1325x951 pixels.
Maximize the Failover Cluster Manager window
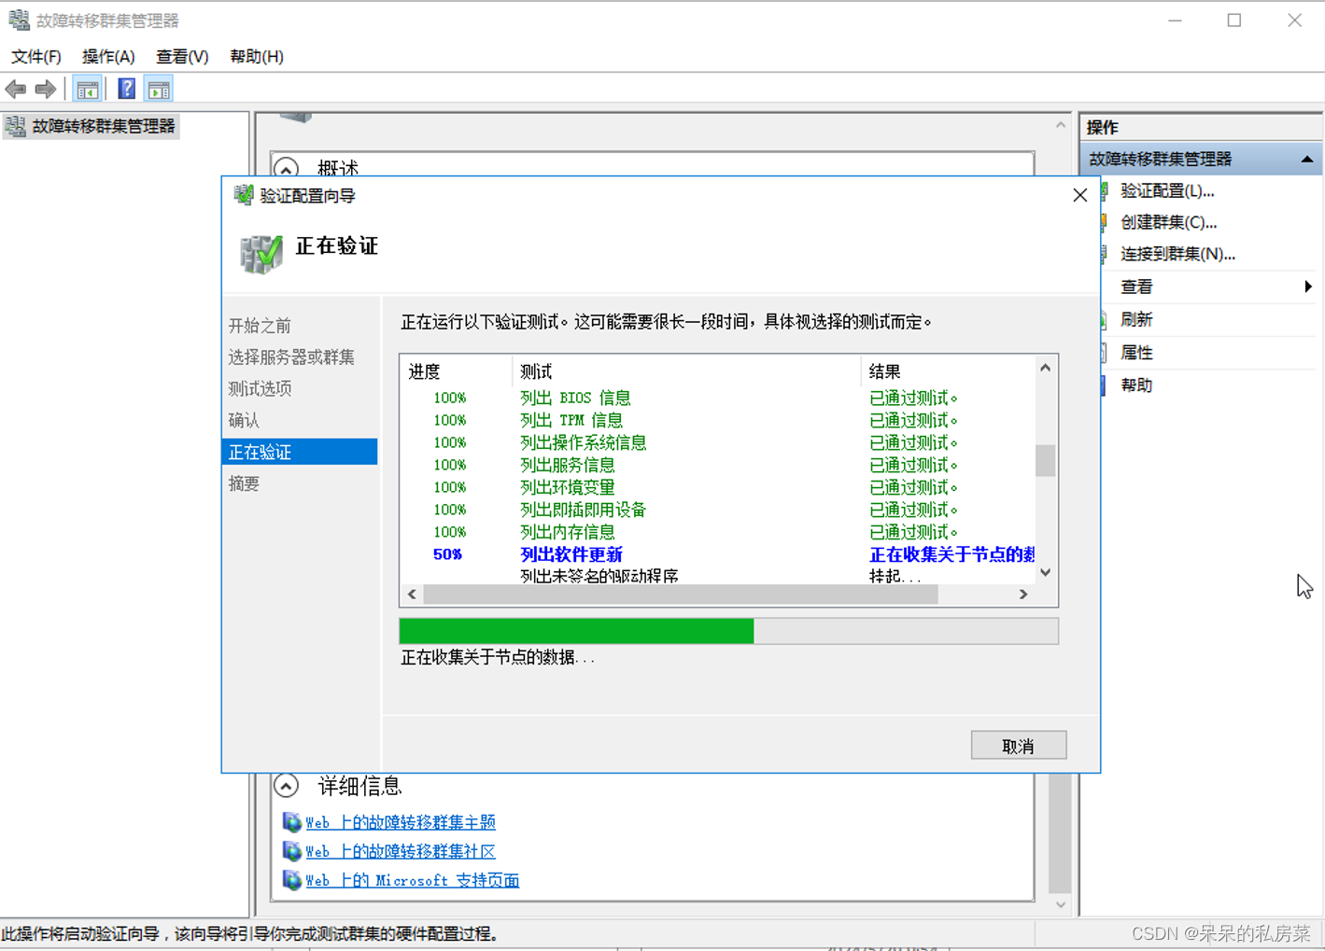tap(1234, 20)
